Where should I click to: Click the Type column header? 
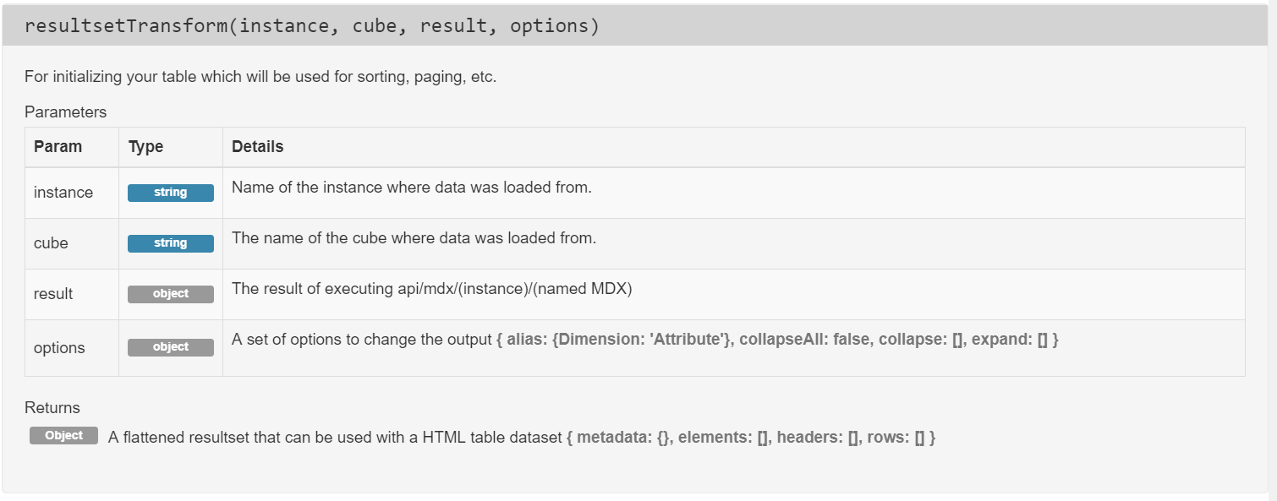click(x=145, y=147)
